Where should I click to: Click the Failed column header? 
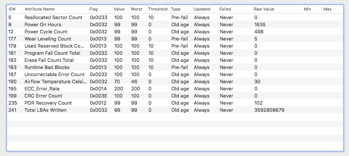tap(235, 9)
